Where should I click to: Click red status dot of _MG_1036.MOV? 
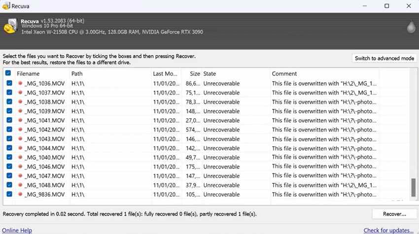point(20,83)
